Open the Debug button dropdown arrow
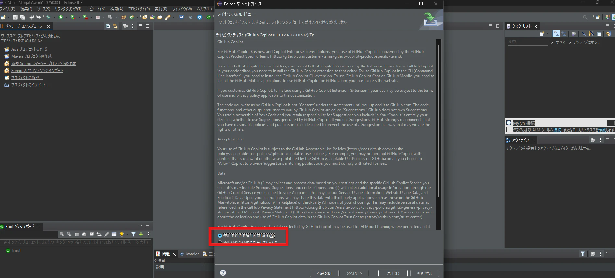This screenshot has height=278, width=615. pos(54,17)
